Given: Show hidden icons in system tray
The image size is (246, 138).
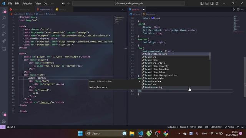Looking at the screenshot, I should [178, 133].
